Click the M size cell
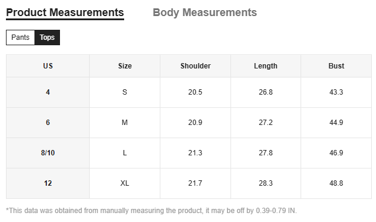The width and height of the screenshot is (376, 222). (x=125, y=123)
